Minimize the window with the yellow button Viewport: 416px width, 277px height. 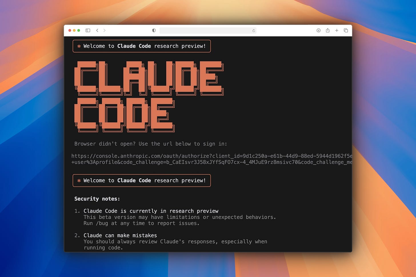[x=74, y=31]
